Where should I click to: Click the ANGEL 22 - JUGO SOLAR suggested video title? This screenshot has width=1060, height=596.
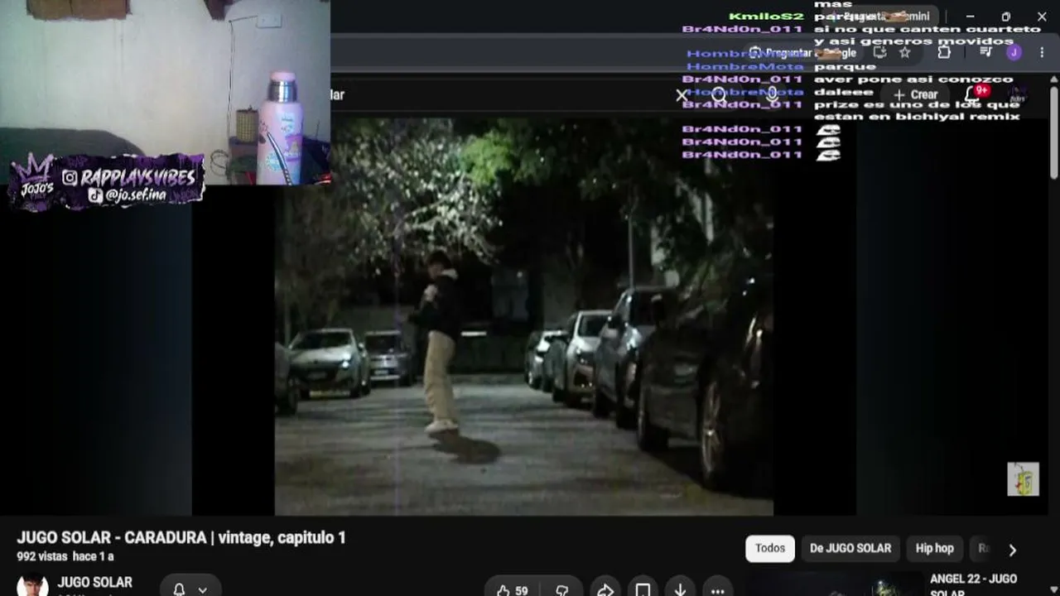[974, 585]
